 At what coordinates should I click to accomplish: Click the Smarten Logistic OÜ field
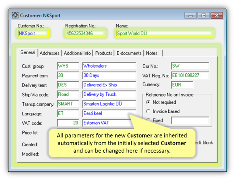[x=109, y=104]
